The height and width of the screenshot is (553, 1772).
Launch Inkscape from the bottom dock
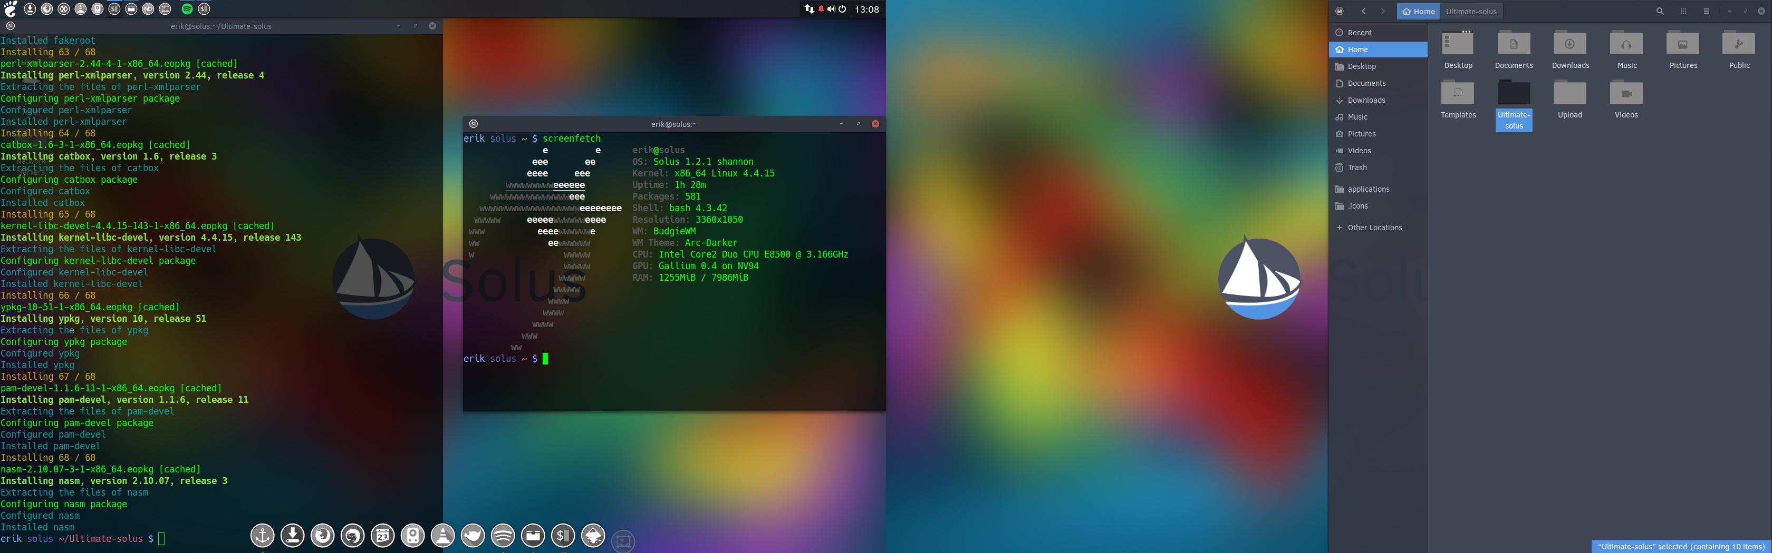pyautogui.click(x=593, y=535)
